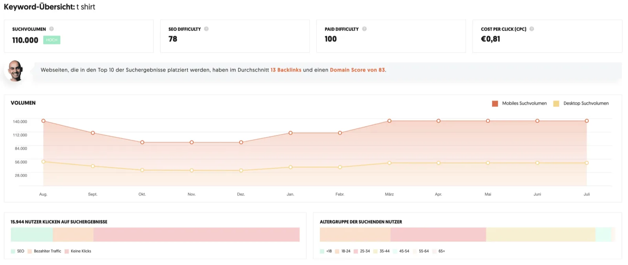Click the info icon next to Paid Difficulty
Screen dimensions: 628x265
click(x=364, y=29)
